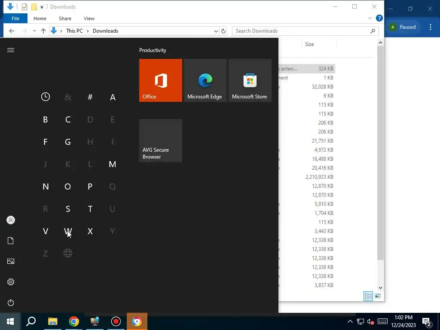The width and height of the screenshot is (440, 330).
Task: Jump to letter V apps
Action: (46, 231)
